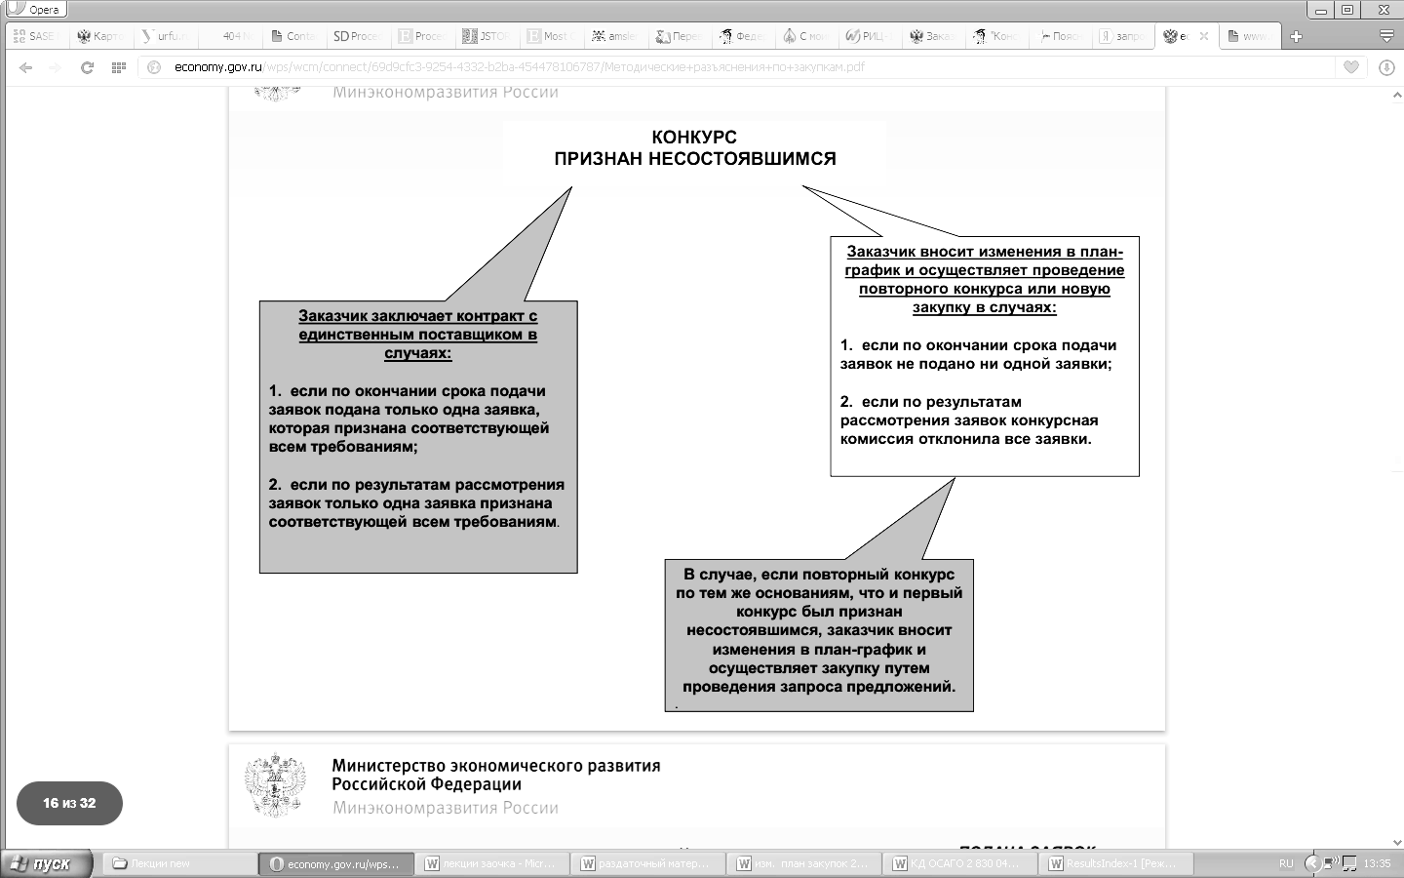Click the heading 'Заказчик заключает контракт с единственным поставщиком'
1404x878 pixels.
pos(418,335)
